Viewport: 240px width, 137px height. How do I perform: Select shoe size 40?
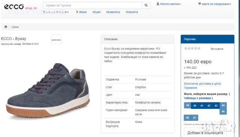(195, 105)
